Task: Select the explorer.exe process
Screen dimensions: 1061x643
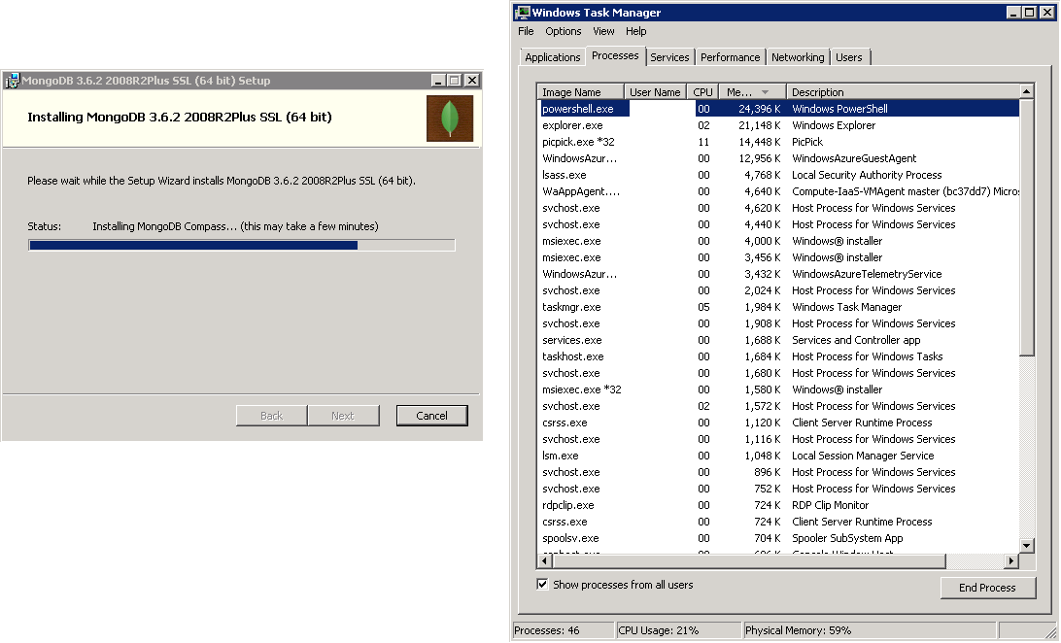Action: point(572,125)
